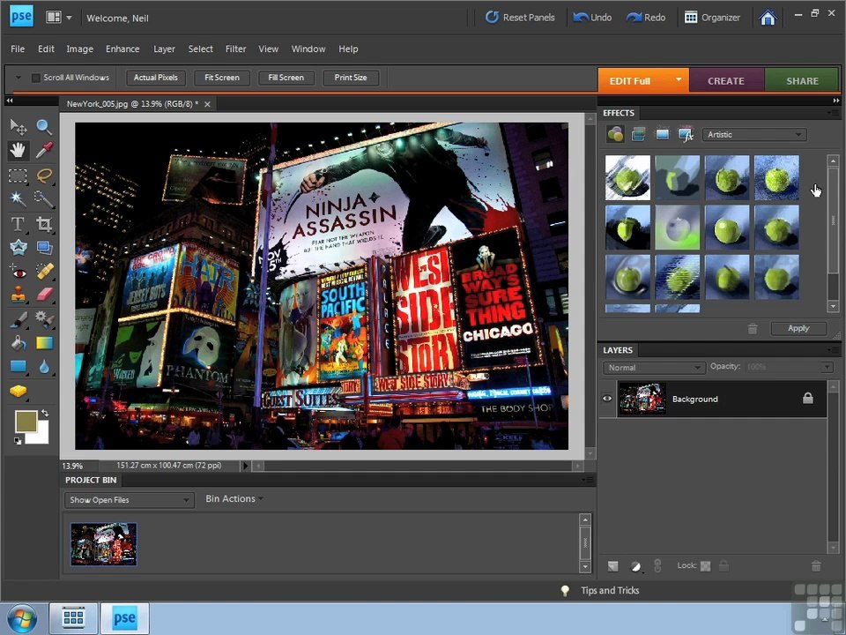Select the Crop tool
This screenshot has width=846, height=635.
tap(44, 223)
